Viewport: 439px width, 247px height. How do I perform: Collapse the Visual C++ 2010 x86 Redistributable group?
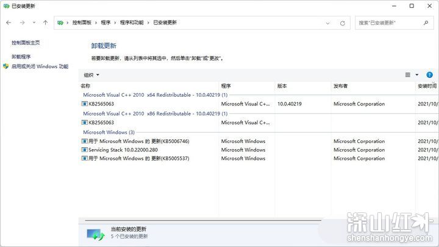(155, 114)
